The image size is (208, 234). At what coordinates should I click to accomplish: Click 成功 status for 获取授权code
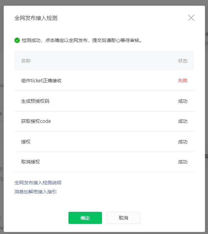pos(183,121)
